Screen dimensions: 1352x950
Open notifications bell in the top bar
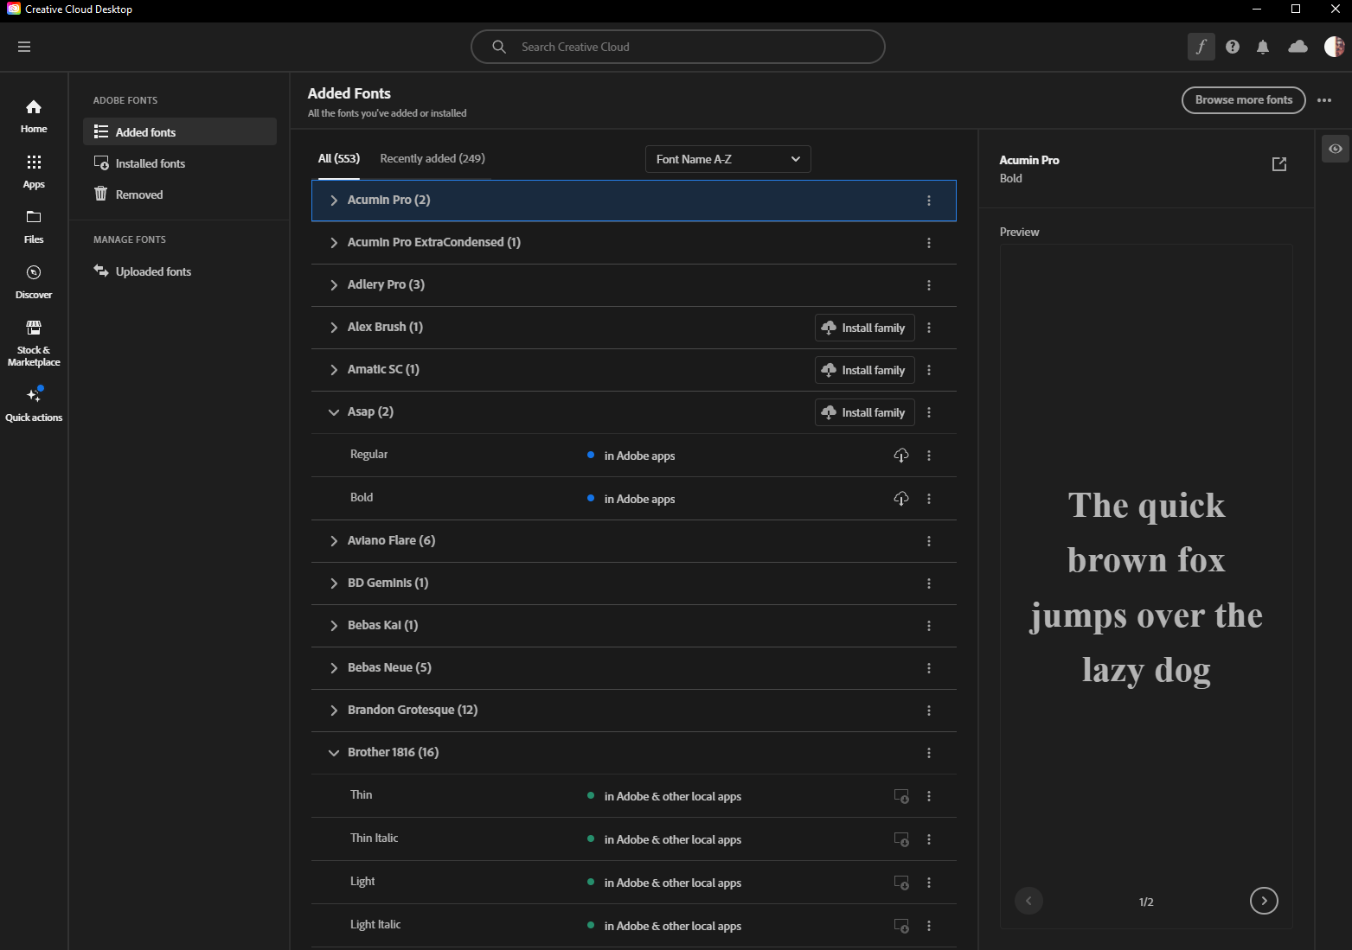[x=1263, y=47]
